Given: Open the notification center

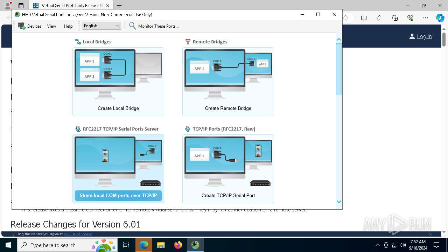Looking at the screenshot, I should click(x=436, y=245).
